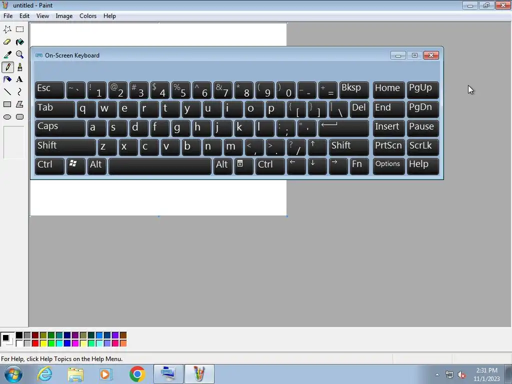This screenshot has height=384, width=512.
Task: Click the Tab key
Action: (x=55, y=109)
